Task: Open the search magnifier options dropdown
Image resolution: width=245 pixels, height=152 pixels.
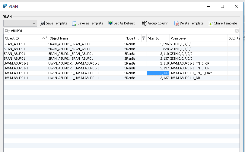Action: pos(7,31)
